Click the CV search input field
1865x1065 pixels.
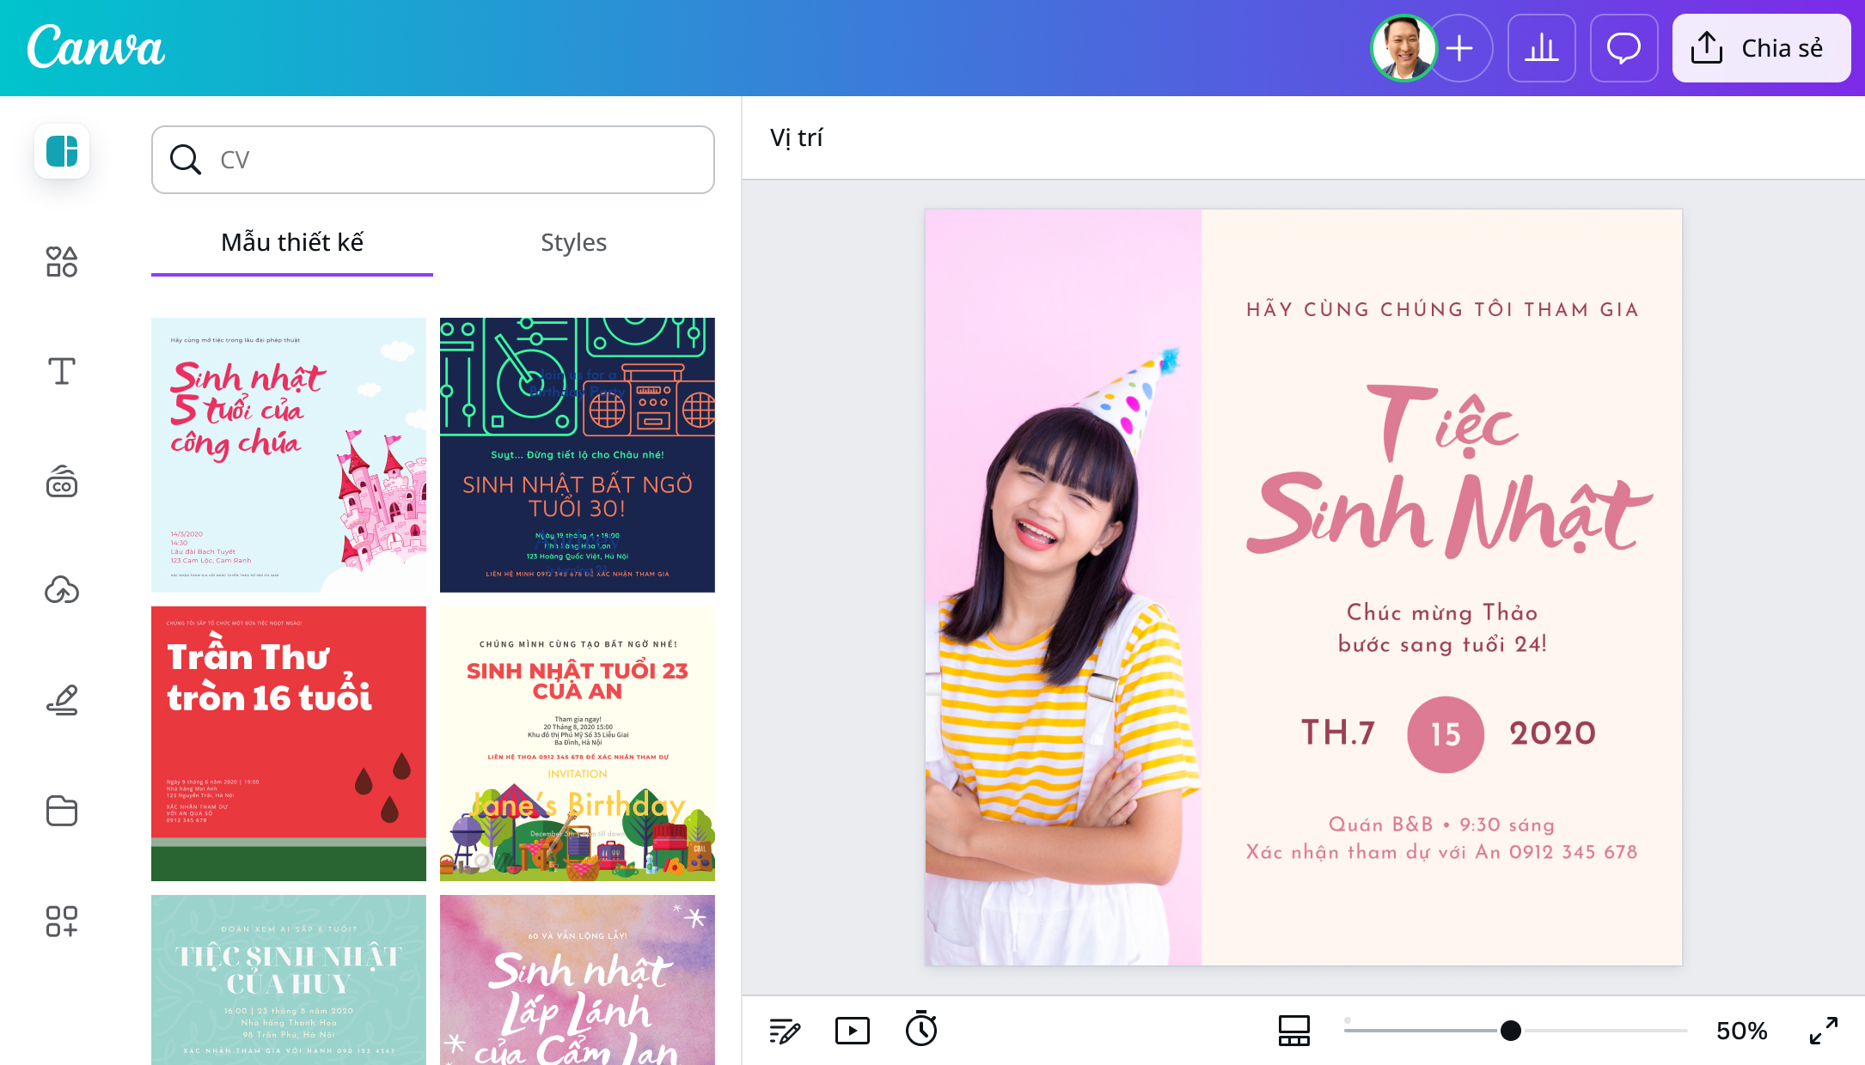[433, 160]
